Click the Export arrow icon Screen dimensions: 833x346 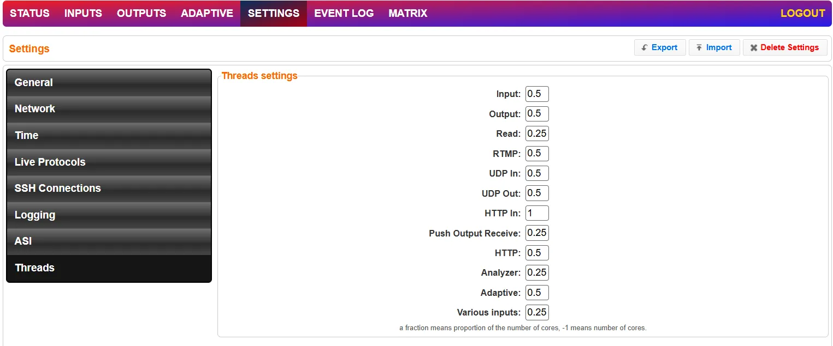645,48
